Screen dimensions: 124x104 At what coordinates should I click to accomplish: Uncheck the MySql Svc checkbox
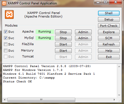coord(5,38)
